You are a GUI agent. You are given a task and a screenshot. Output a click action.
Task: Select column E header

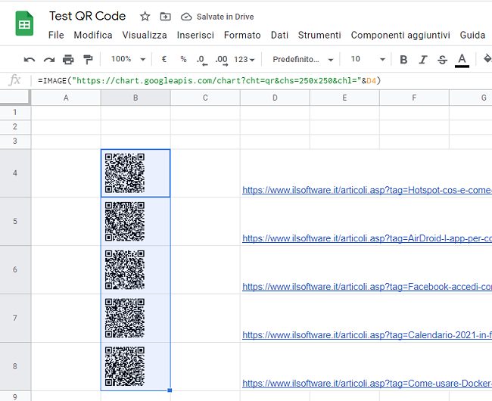click(344, 98)
